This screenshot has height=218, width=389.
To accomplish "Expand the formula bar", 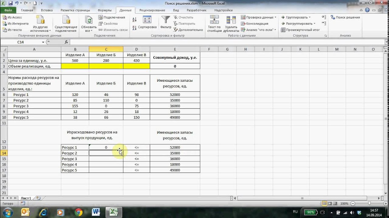I will click(386, 42).
